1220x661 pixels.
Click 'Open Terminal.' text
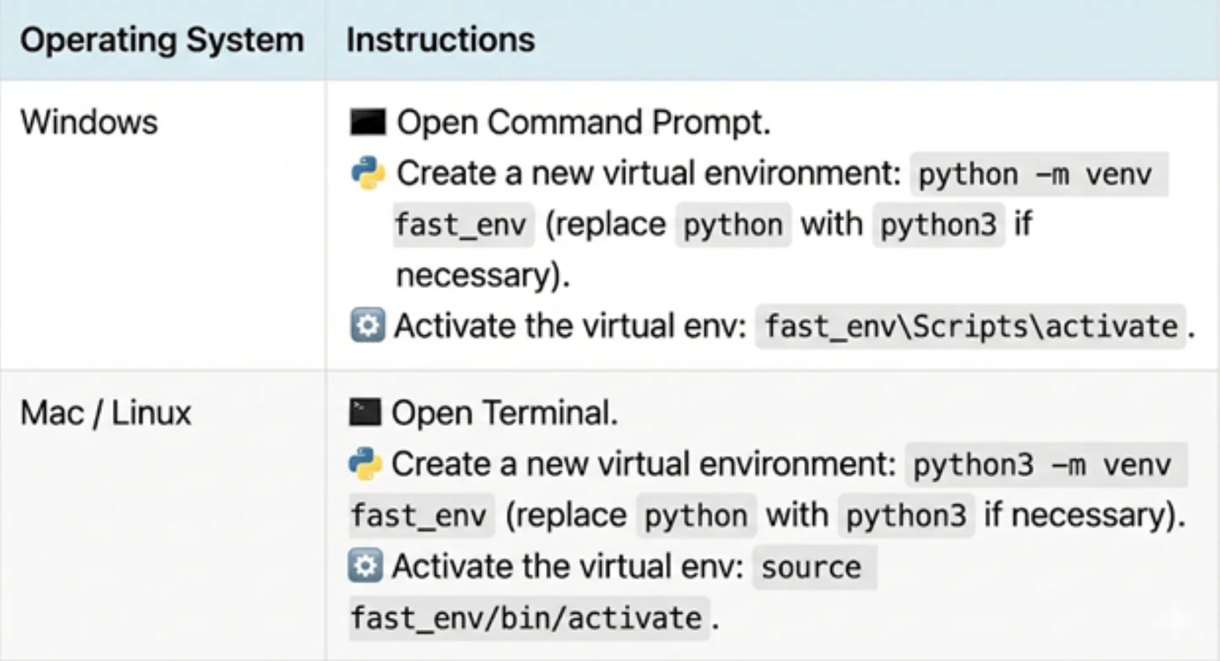pos(505,412)
